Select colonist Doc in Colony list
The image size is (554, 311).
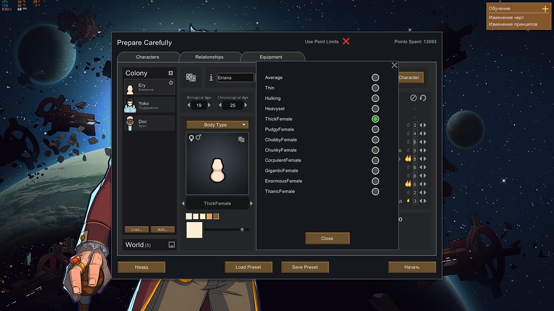pos(149,123)
